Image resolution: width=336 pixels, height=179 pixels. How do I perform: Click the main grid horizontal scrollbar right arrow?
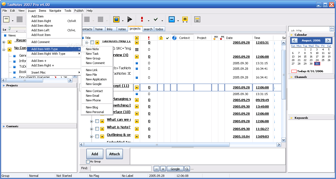click(279, 145)
